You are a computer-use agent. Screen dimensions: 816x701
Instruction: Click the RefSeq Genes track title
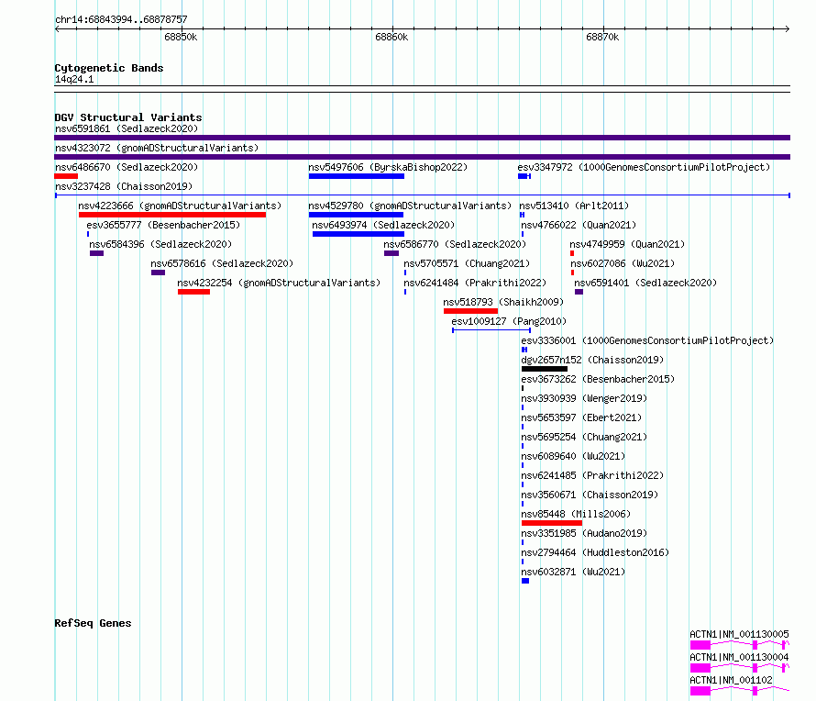pos(93,623)
